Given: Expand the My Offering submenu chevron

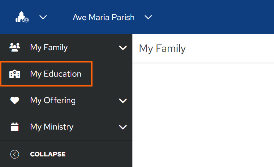Looking at the screenshot, I should click(x=123, y=101).
